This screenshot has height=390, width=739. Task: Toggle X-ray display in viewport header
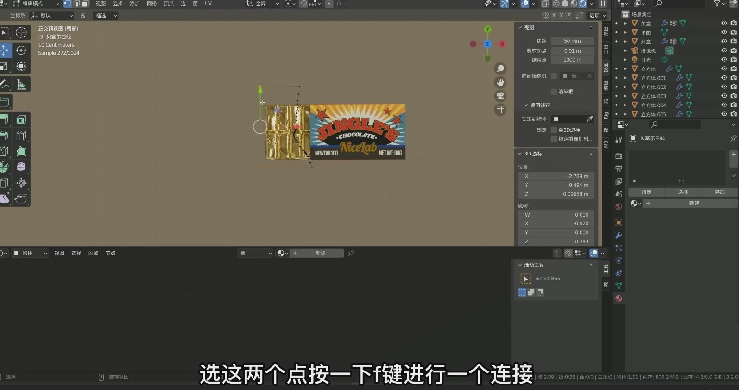545,4
